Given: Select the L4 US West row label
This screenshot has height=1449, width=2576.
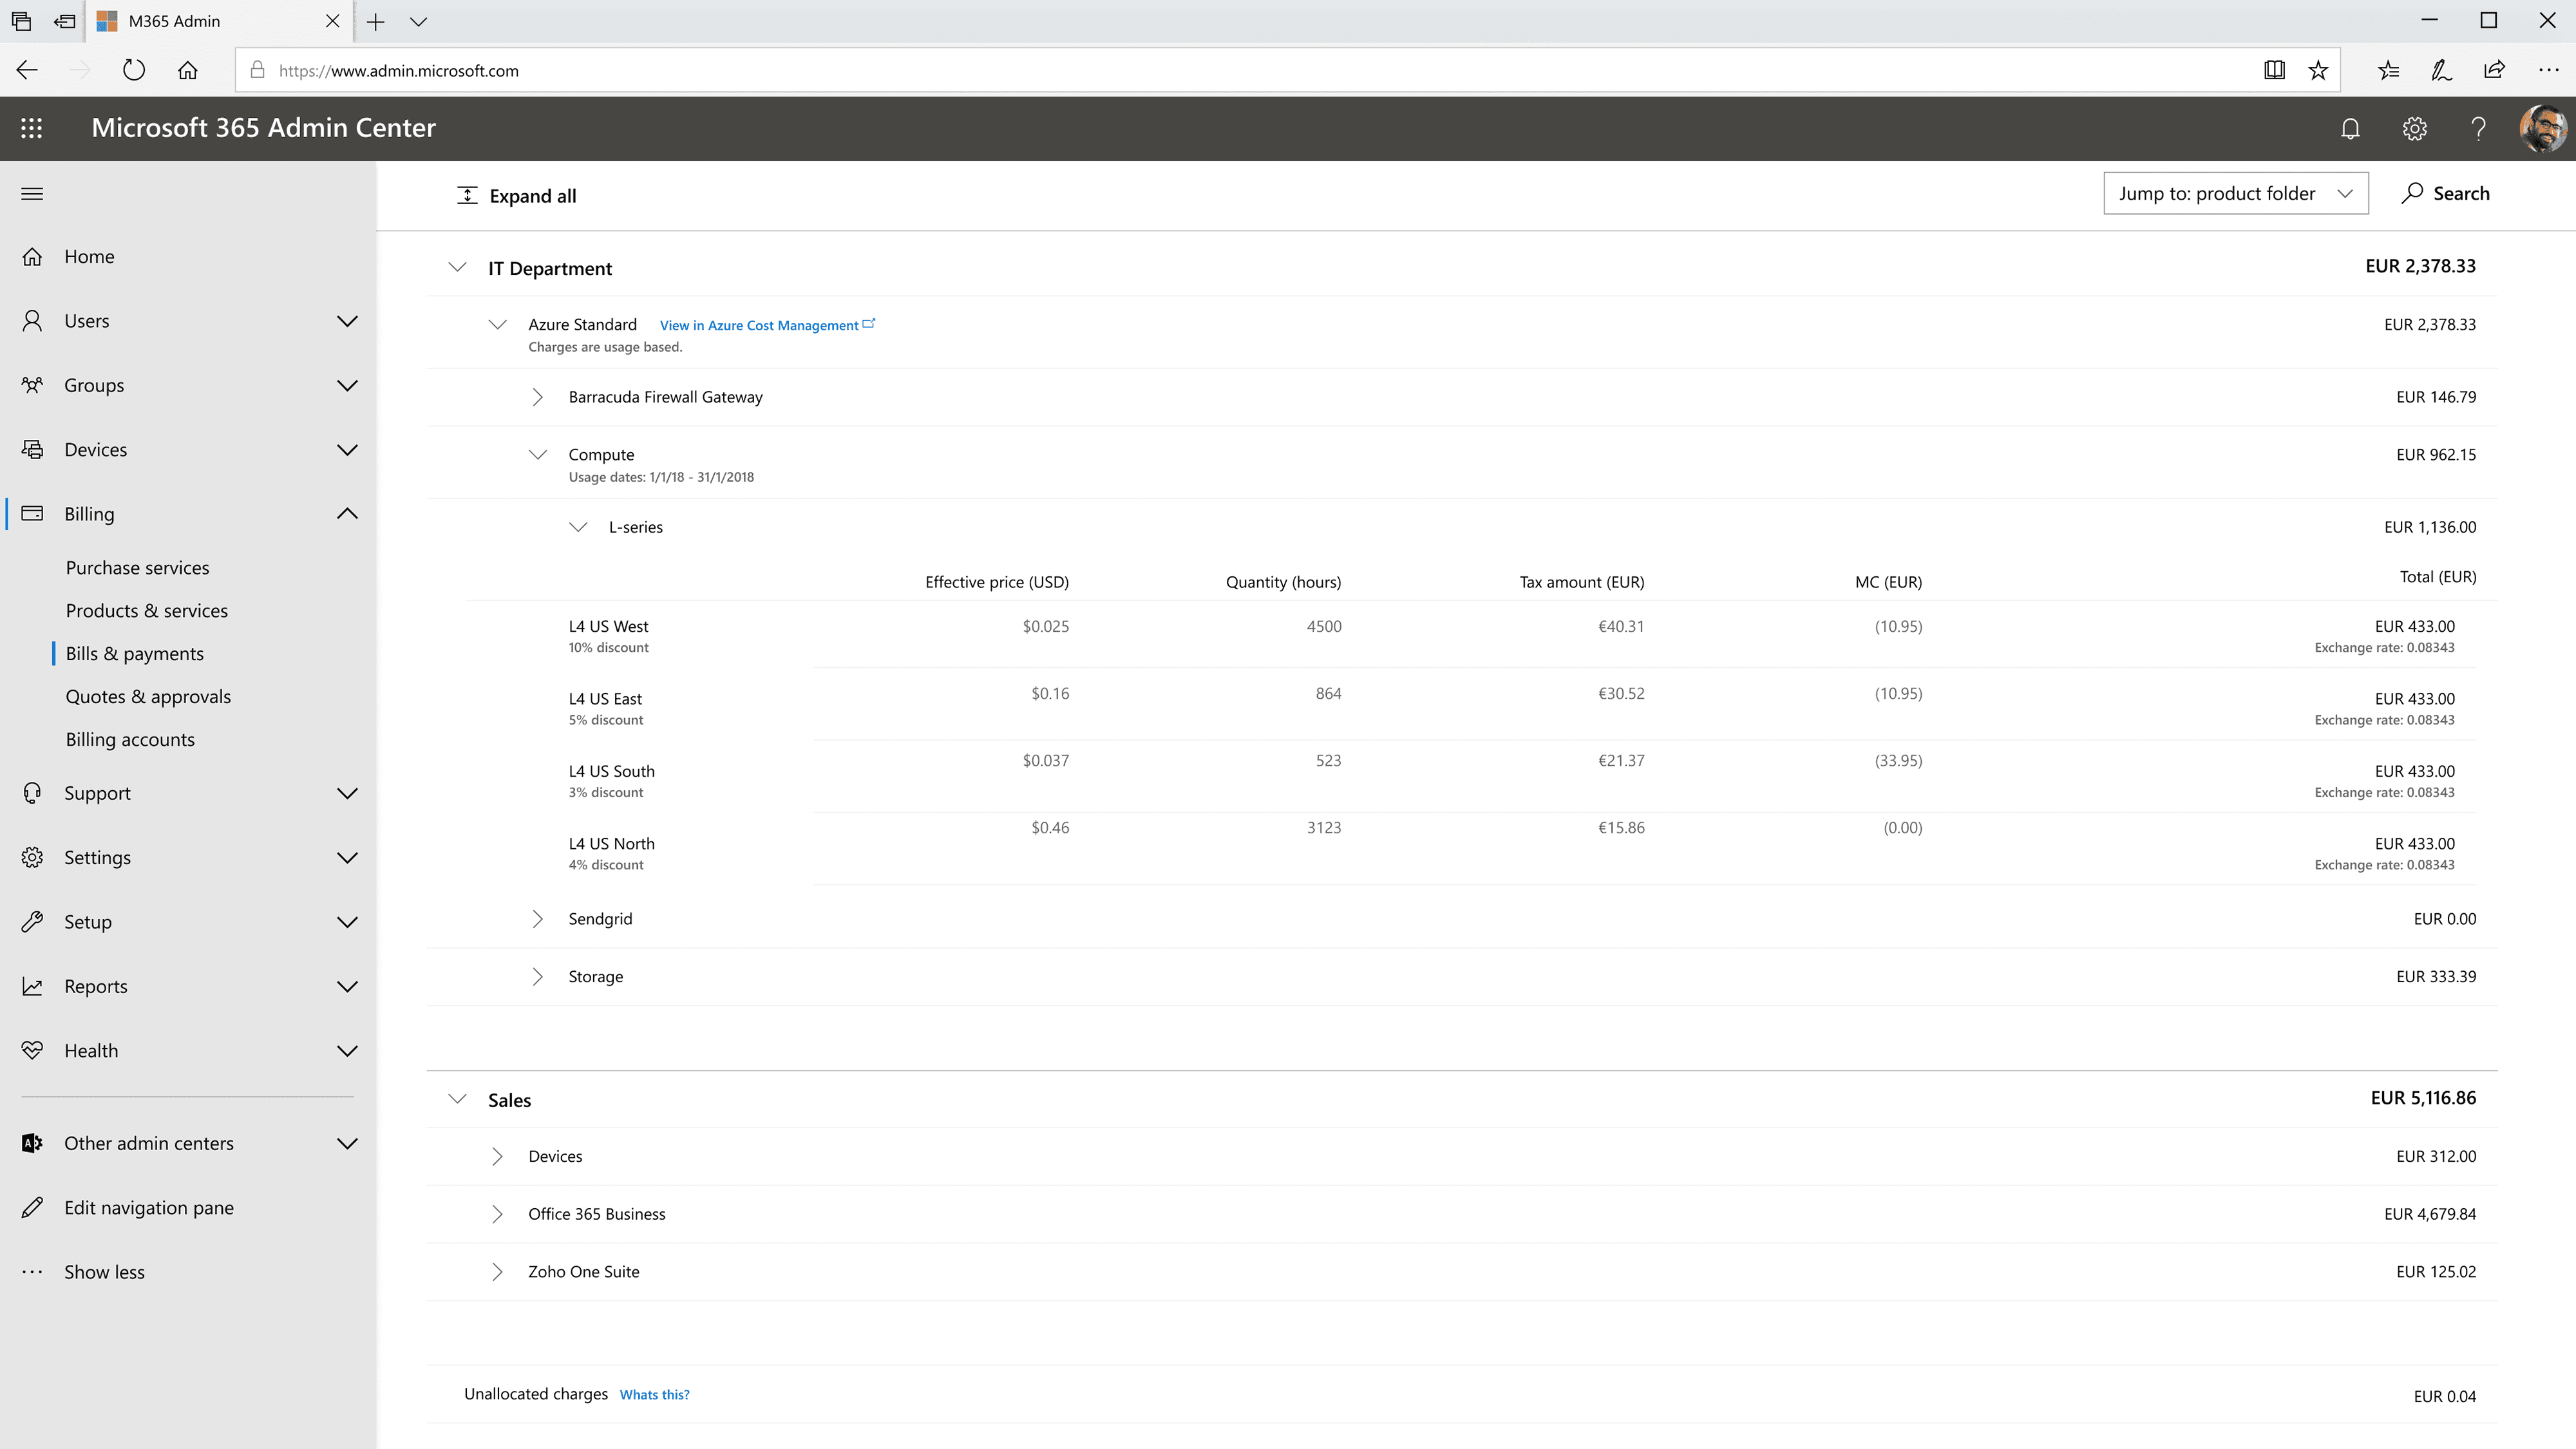Looking at the screenshot, I should 608,627.
